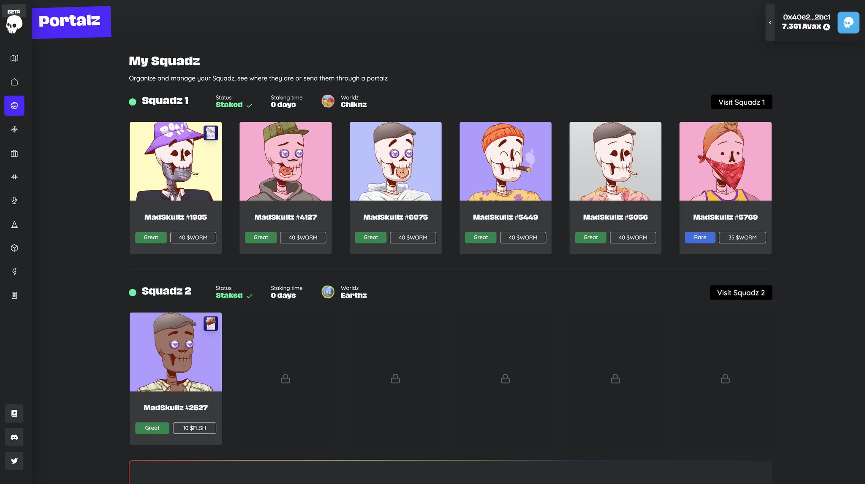Image resolution: width=865 pixels, height=484 pixels.
Task: Open the document list icon in sidebar
Action: [14, 295]
